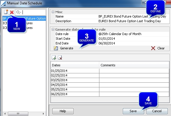The width and height of the screenshot is (171, 116).
Task: Click the remove date row icon
Action: point(60,58)
